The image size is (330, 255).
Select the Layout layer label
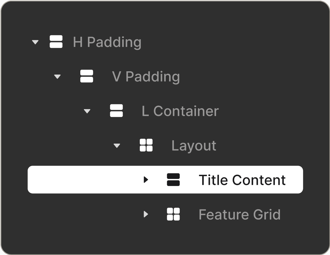pyautogui.click(x=194, y=146)
